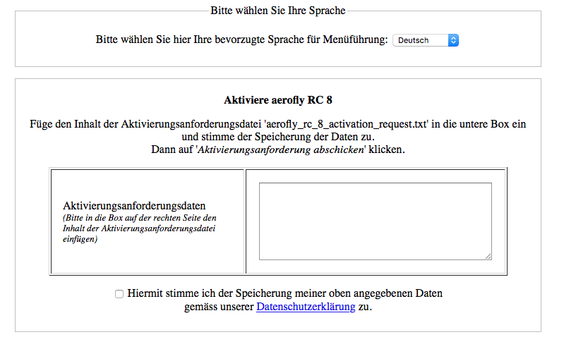Click the italic 'Aktivierungsanforderung abschicken' text
This screenshot has height=349, width=564.
coord(281,149)
